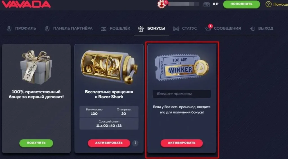Click Выход to log out
The image size is (288, 159).
pyautogui.click(x=262, y=28)
